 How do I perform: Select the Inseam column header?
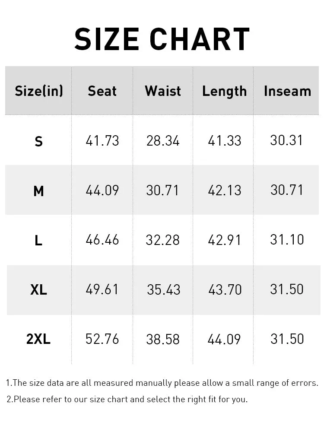[x=287, y=91]
